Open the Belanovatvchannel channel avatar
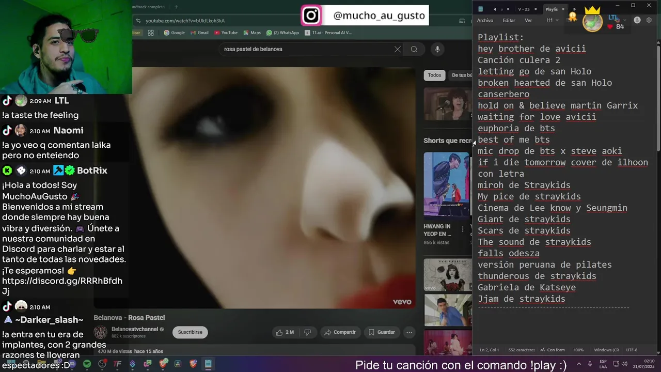This screenshot has width=661, height=372. click(101, 332)
